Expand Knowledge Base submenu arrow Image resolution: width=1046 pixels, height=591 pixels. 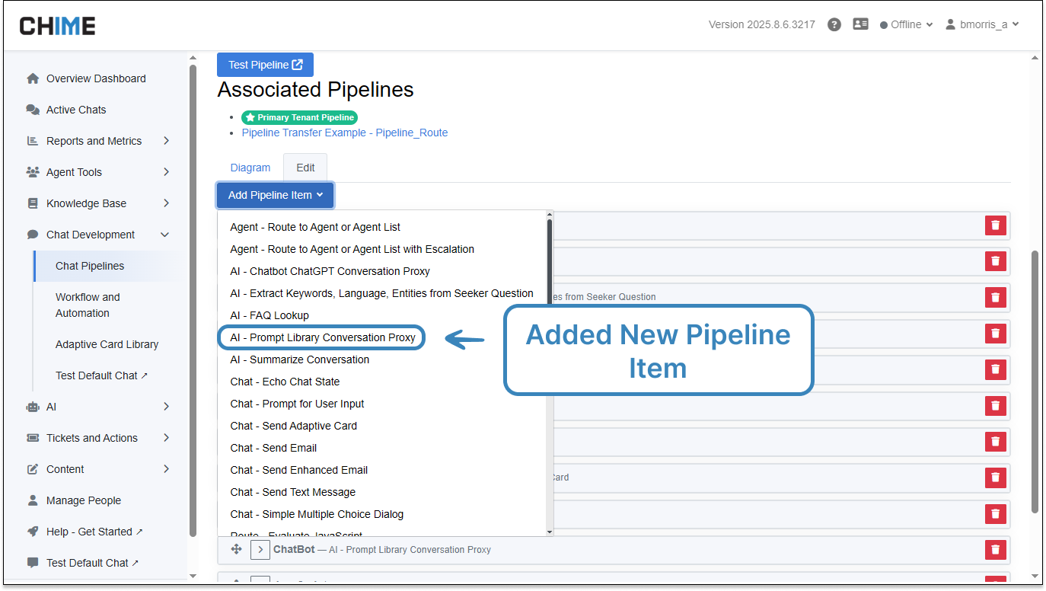166,203
